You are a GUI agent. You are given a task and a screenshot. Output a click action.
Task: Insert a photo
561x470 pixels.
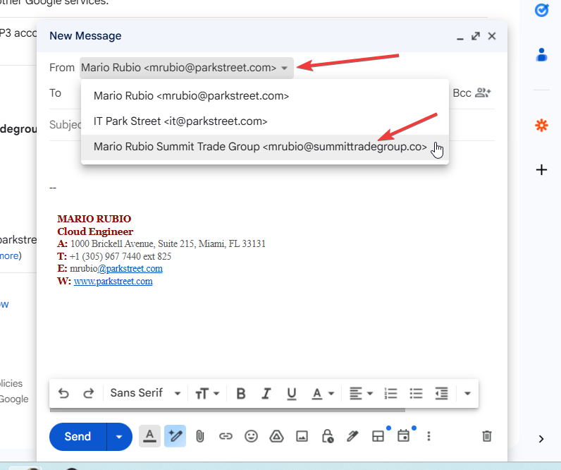[302, 436]
